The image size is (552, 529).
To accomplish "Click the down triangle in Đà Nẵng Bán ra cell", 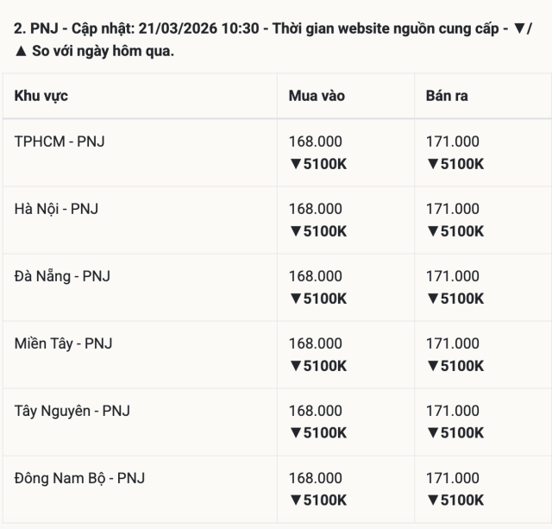I will tap(432, 299).
